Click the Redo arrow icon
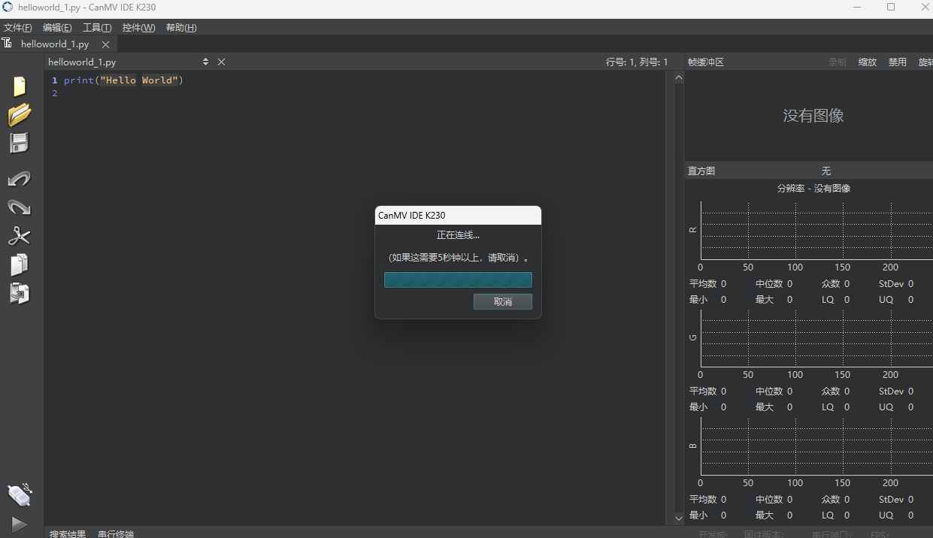This screenshot has height=538, width=933. tap(19, 207)
